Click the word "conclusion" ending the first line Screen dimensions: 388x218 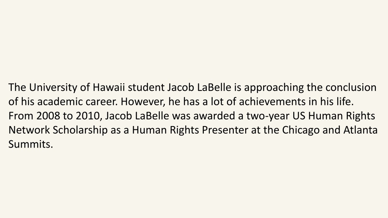pos(351,87)
